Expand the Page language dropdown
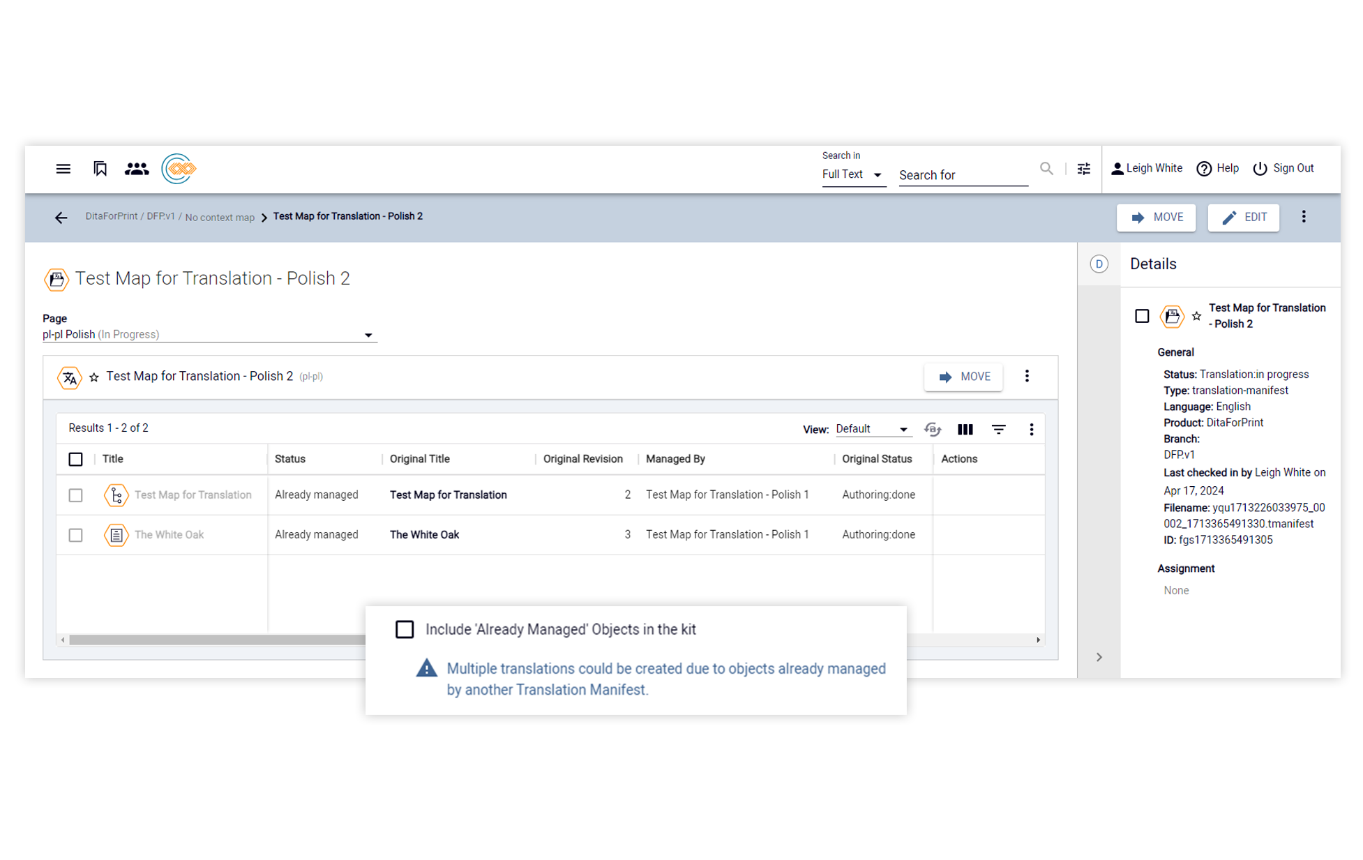Image resolution: width=1363 pixels, height=860 pixels. point(209,335)
